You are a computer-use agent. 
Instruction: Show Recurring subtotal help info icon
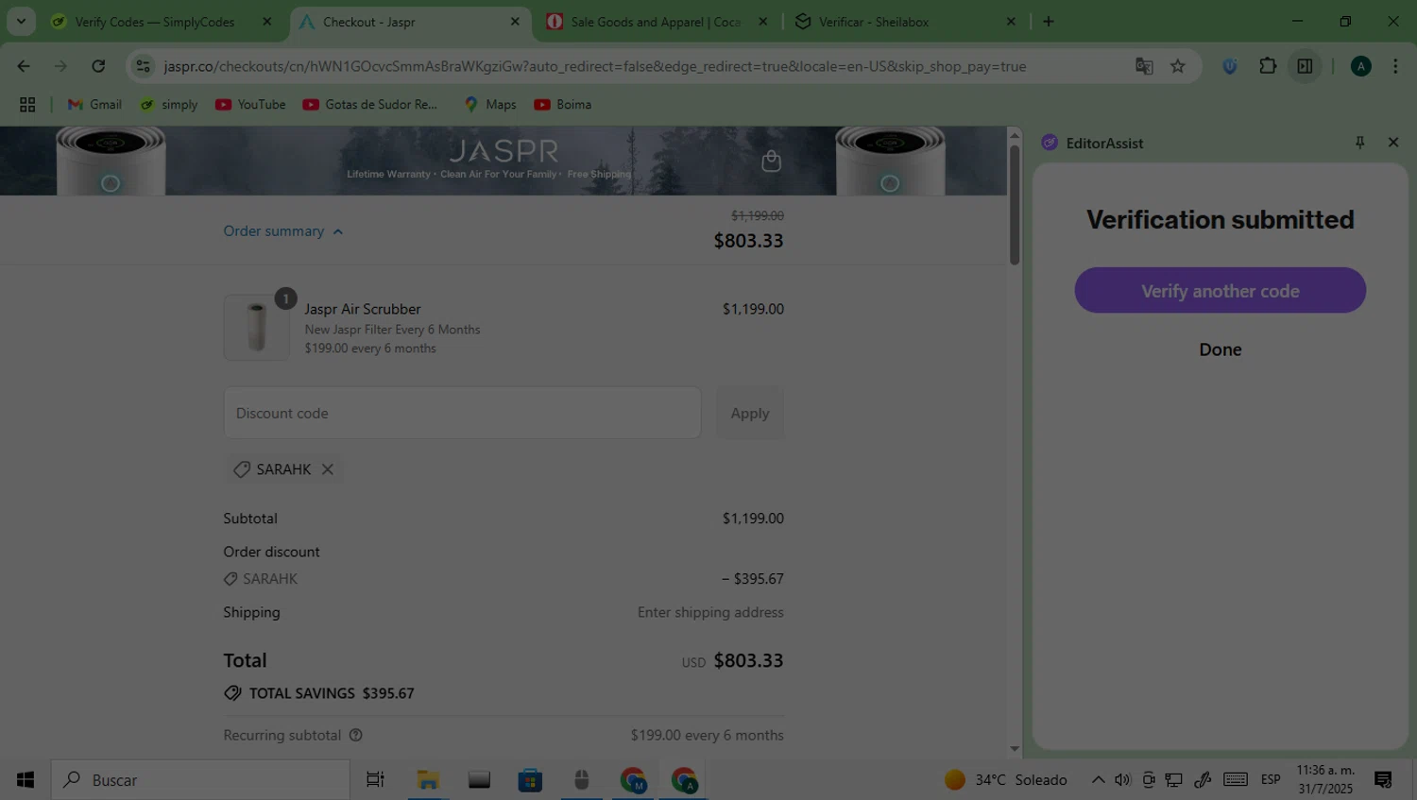355,735
